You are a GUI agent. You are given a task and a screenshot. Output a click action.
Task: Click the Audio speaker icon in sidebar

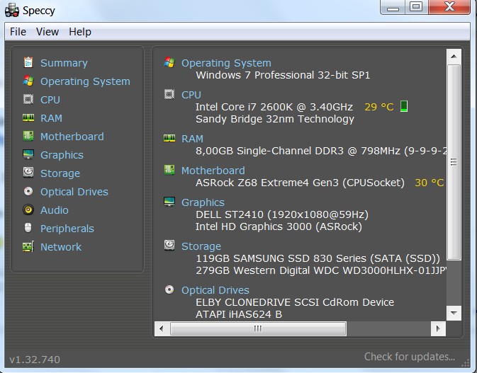pyautogui.click(x=28, y=210)
